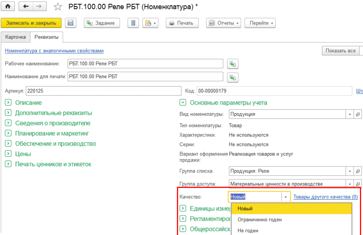Click the home icon in the toolbar
Image resolution: width=363 pixels, height=235 pixels.
point(8,6)
